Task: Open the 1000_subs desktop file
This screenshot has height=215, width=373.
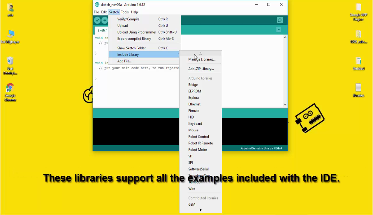Action: tap(358, 35)
